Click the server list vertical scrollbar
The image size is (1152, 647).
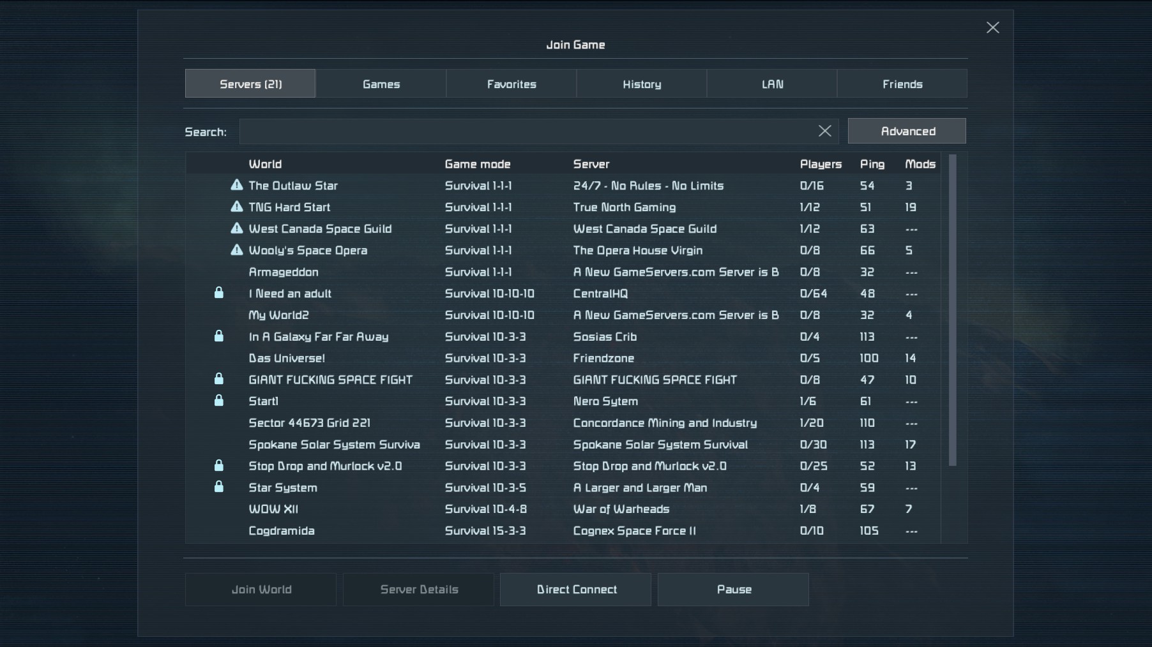pyautogui.click(x=952, y=310)
